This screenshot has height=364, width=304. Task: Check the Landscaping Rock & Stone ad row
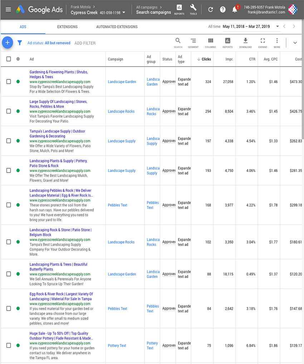[x=9, y=242]
